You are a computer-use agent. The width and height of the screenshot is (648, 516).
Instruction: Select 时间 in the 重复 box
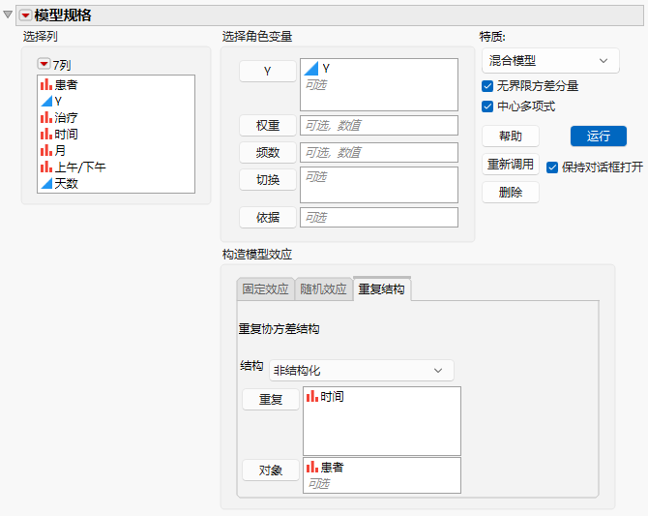tap(332, 397)
